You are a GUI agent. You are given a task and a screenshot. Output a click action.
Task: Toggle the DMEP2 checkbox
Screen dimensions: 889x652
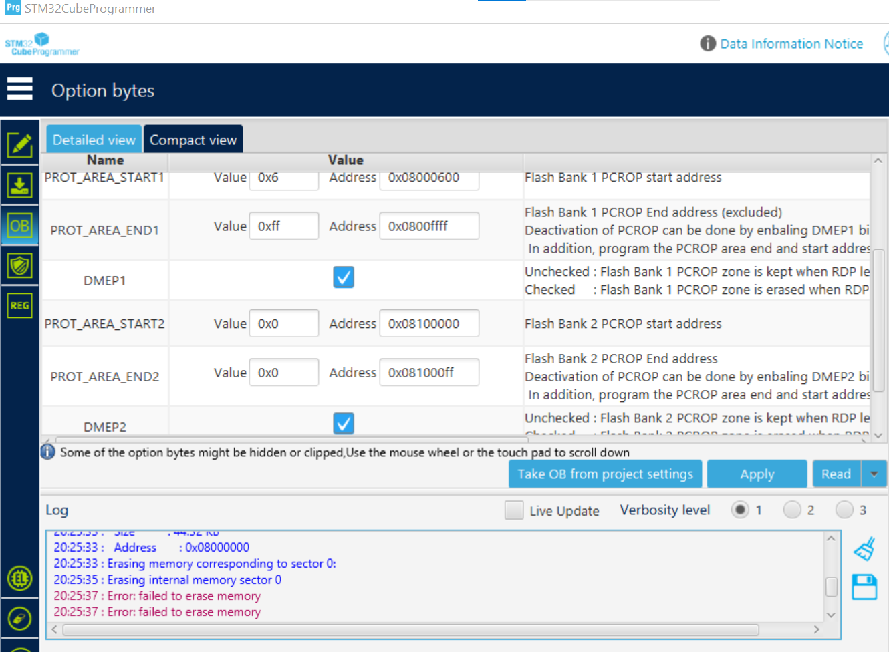pyautogui.click(x=344, y=423)
